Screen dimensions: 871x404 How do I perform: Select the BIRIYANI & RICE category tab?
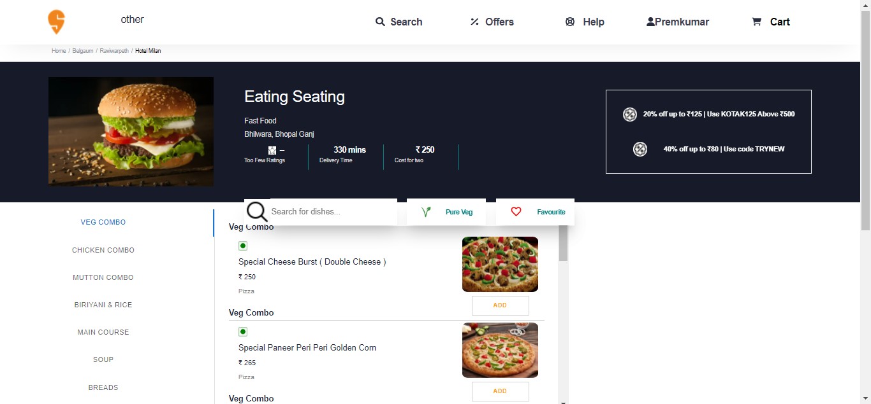[103, 304]
